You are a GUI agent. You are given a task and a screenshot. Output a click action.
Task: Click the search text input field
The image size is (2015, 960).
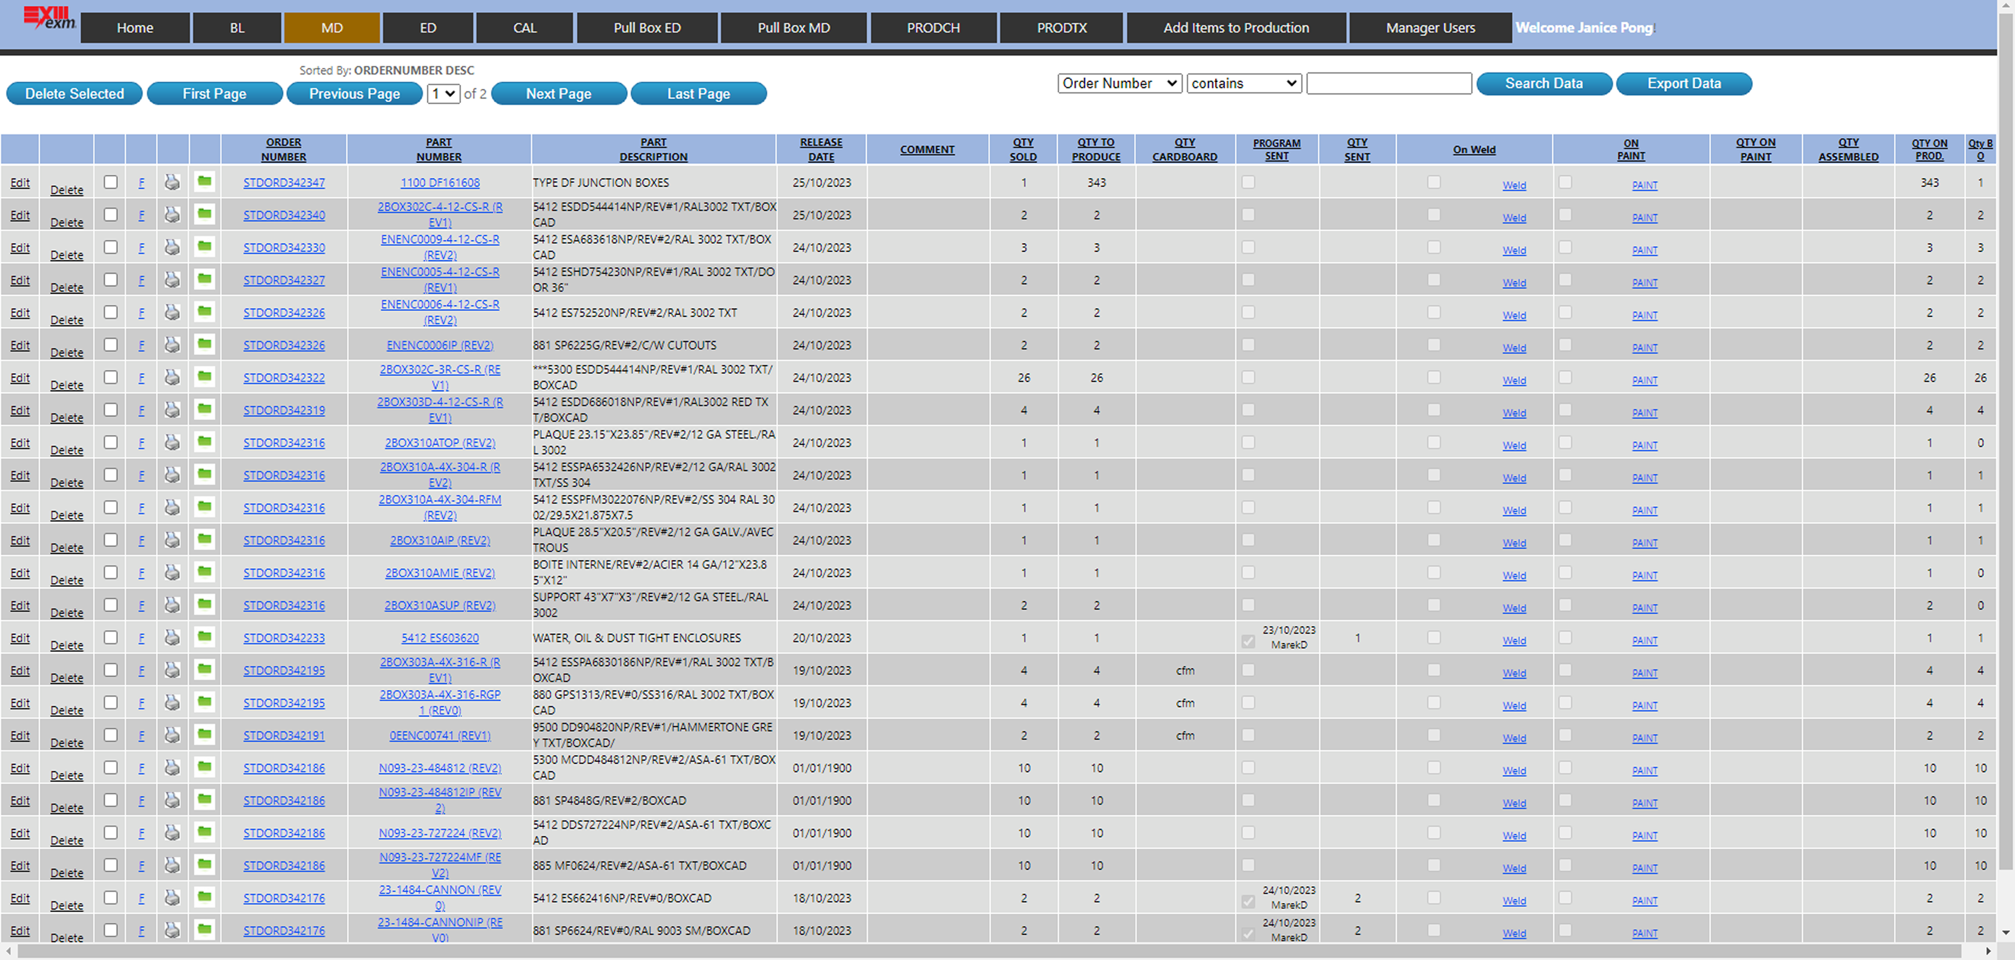click(x=1388, y=83)
